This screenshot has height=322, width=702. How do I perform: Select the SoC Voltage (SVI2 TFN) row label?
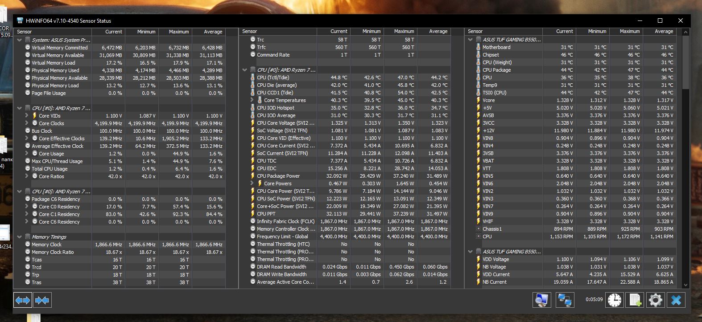(x=282, y=130)
